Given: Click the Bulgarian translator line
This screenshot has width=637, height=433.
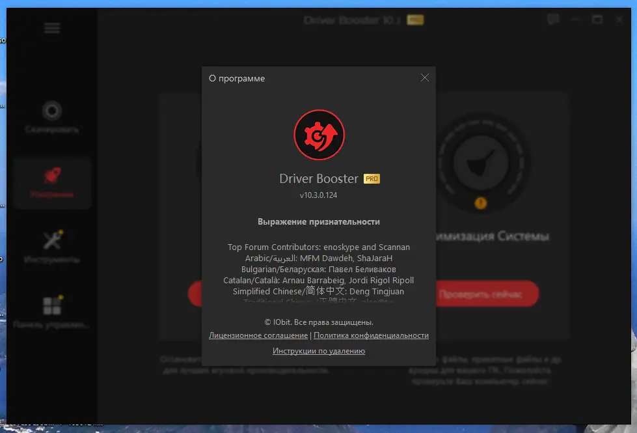Looking at the screenshot, I should point(319,269).
